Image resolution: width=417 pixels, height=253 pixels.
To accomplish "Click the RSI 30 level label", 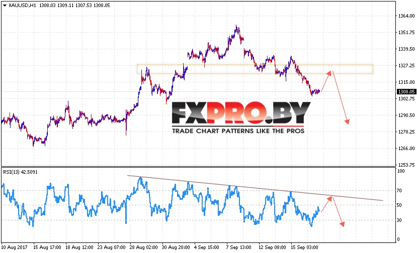I will coord(399,220).
